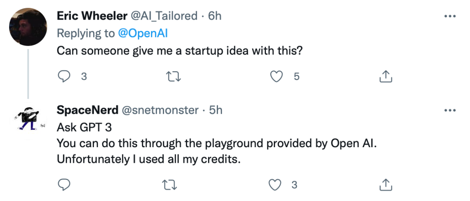Open more options on Eric Wheeler's tweet

click(x=449, y=16)
